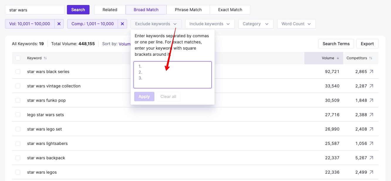
Task: Switch to the Phrase Match tab
Action: 188,10
